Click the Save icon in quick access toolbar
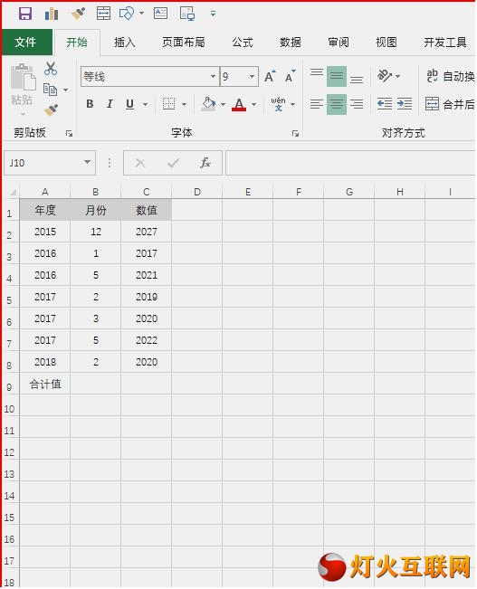This screenshot has width=477, height=589. click(25, 14)
